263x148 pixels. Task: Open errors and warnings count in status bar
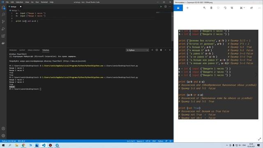(21, 141)
